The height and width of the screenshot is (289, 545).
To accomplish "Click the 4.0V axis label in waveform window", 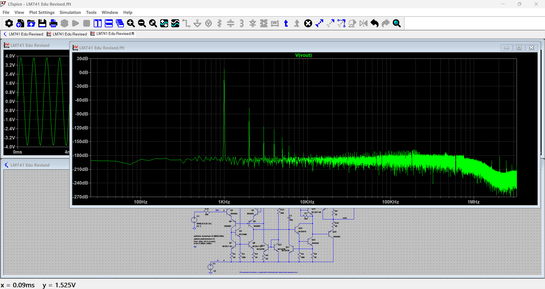I will (10, 56).
